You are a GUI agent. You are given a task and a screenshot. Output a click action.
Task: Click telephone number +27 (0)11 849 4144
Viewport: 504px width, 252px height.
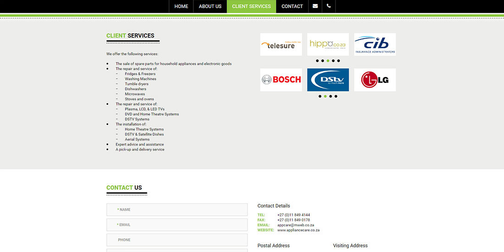tap(293, 215)
